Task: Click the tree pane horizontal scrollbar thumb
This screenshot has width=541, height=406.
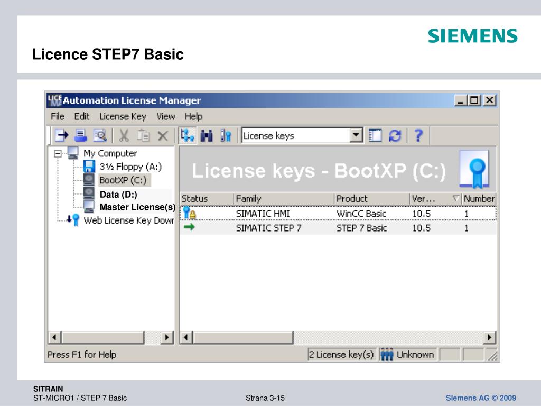Action: pos(103,337)
